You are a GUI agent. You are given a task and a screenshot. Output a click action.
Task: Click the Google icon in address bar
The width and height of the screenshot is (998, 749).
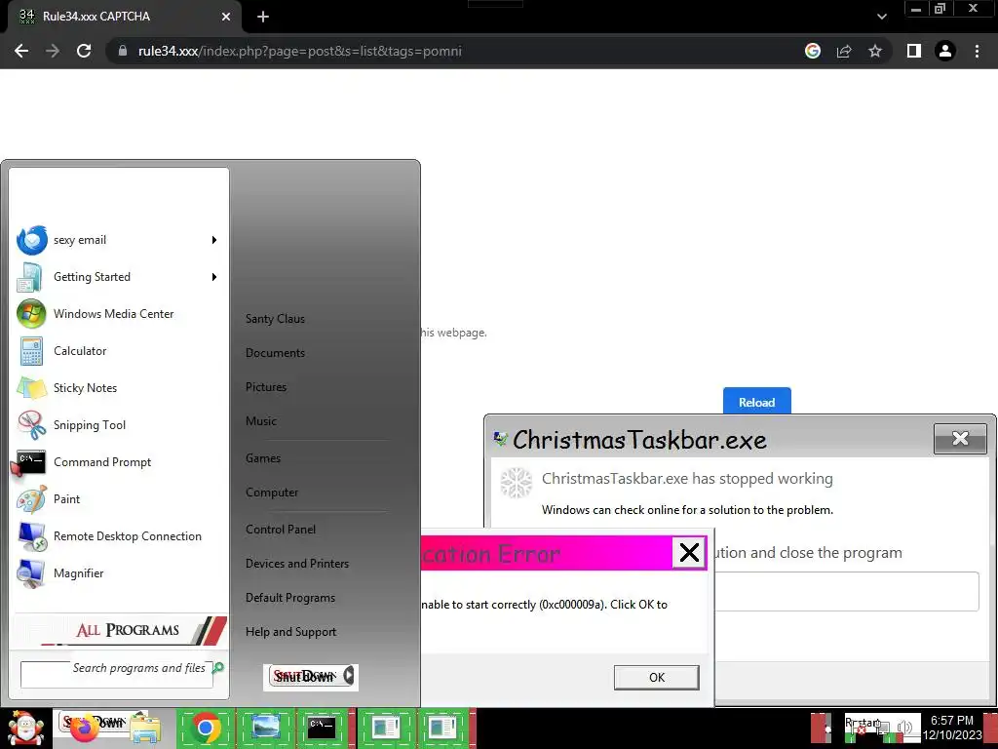click(x=813, y=51)
